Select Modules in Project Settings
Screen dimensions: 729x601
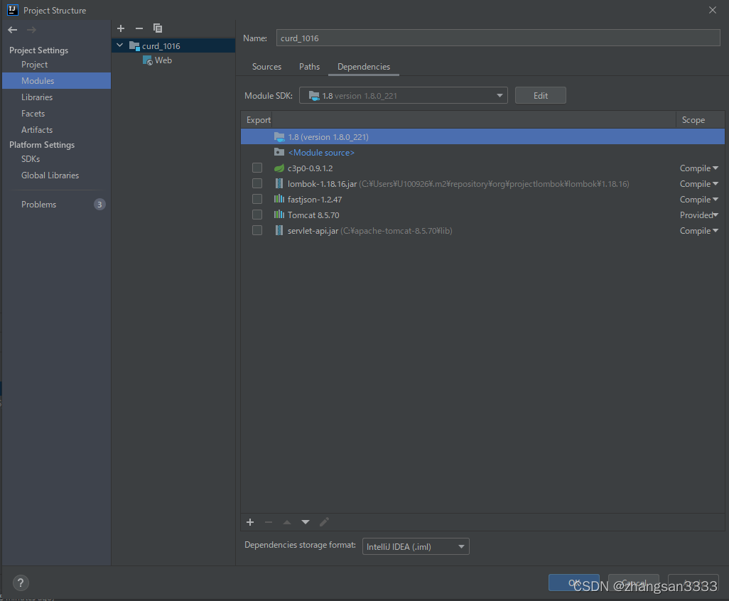point(56,80)
